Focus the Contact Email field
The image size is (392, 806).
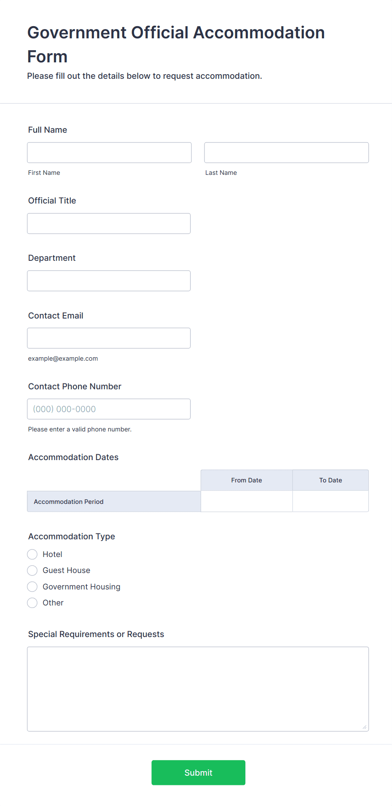pos(109,338)
